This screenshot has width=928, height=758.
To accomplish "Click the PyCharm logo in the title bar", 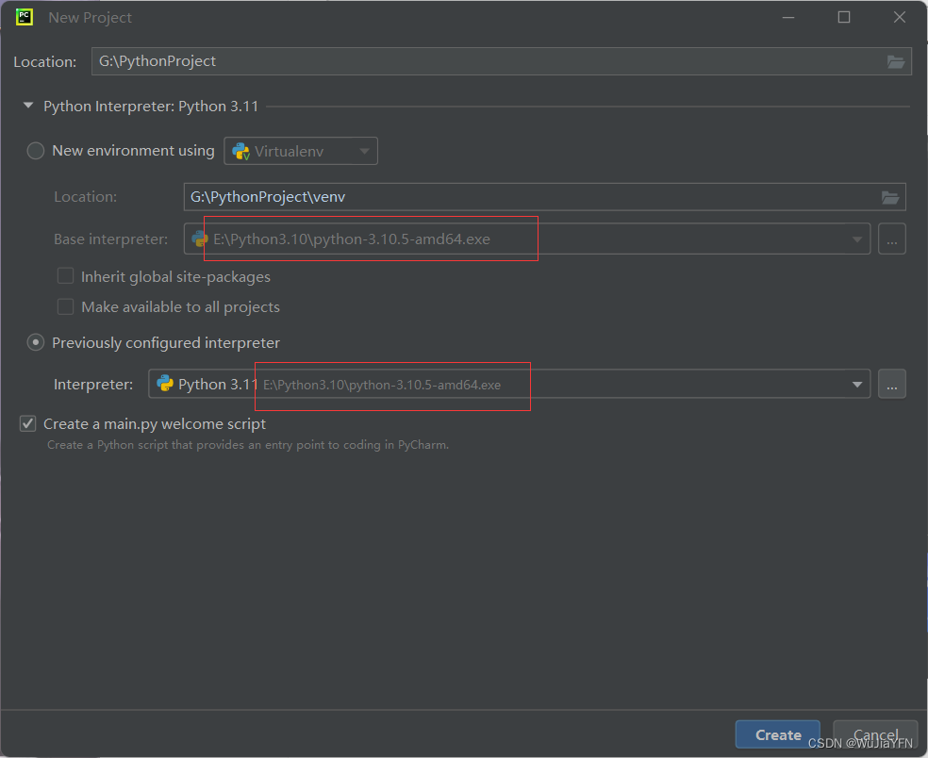I will pos(24,16).
